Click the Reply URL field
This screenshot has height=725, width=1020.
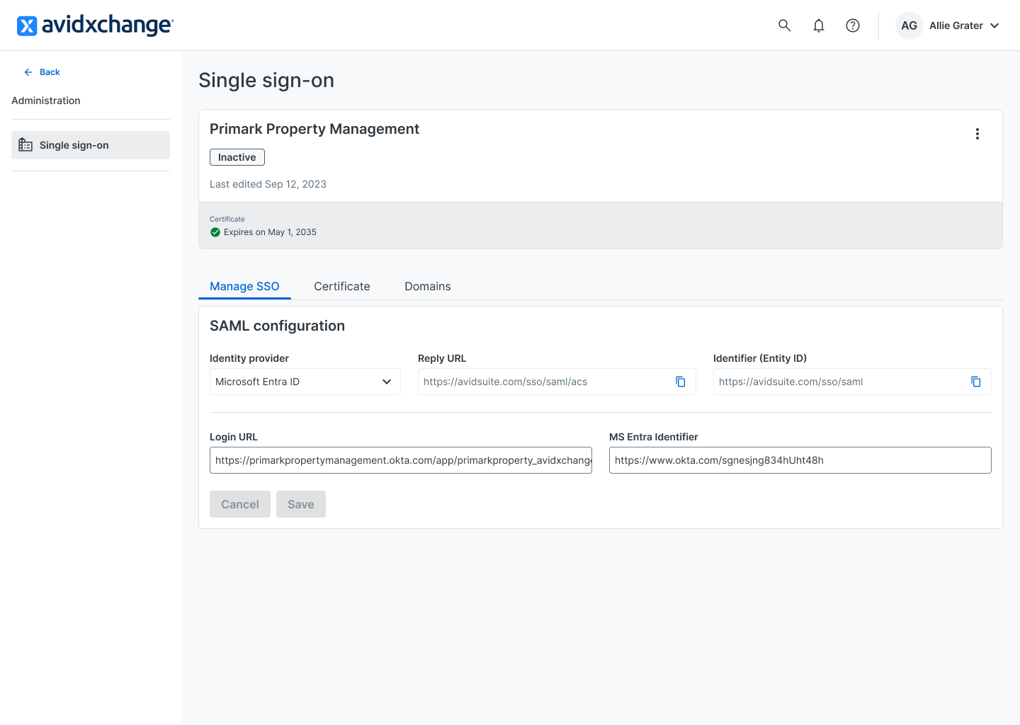557,382
